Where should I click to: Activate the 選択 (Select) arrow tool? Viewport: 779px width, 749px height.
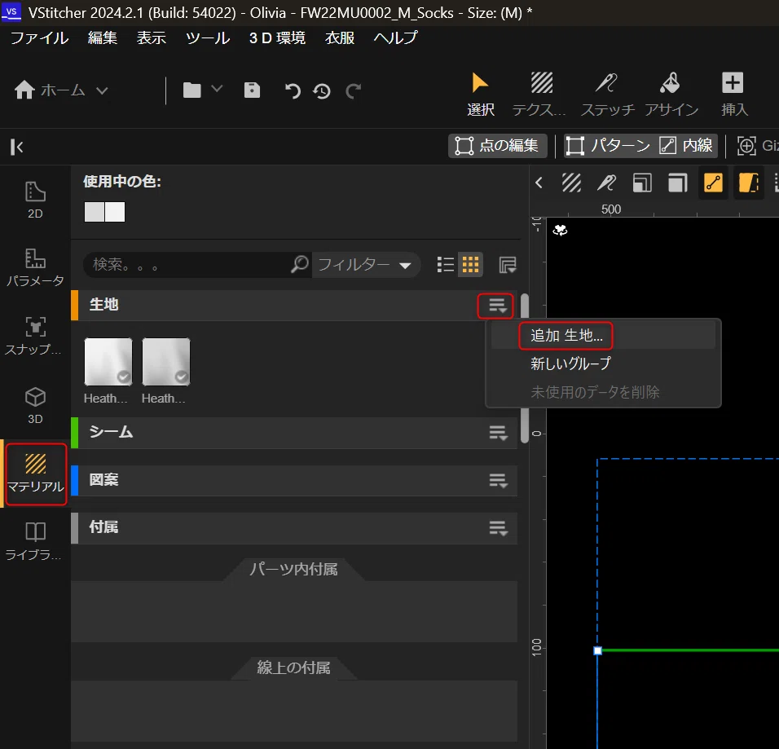click(481, 95)
